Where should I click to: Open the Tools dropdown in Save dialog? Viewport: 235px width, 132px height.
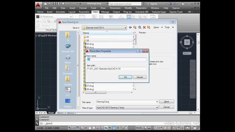point(169,27)
